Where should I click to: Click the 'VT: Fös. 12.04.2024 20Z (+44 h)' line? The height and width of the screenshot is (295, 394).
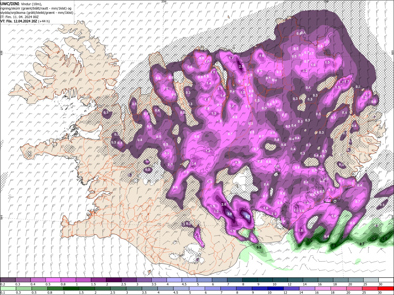25,21
